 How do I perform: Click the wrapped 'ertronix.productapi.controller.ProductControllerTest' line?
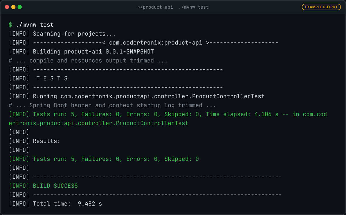pos(99,123)
